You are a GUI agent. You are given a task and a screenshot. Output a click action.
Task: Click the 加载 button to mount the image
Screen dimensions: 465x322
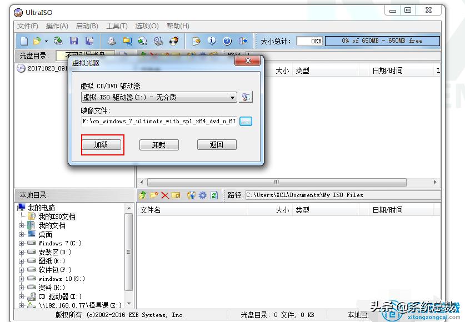pyautogui.click(x=102, y=144)
